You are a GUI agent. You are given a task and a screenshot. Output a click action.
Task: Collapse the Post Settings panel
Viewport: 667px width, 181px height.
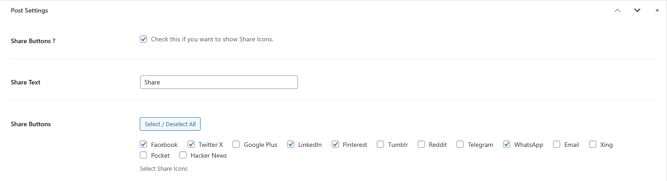657,10
